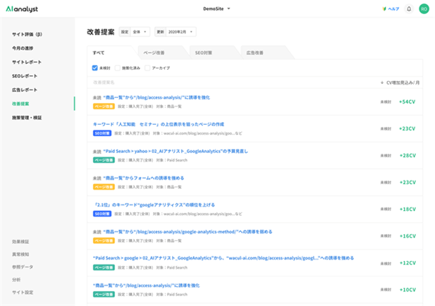Viewport: 435px width, 306px height.
Task: Open the notifications bell
Action: [x=409, y=9]
